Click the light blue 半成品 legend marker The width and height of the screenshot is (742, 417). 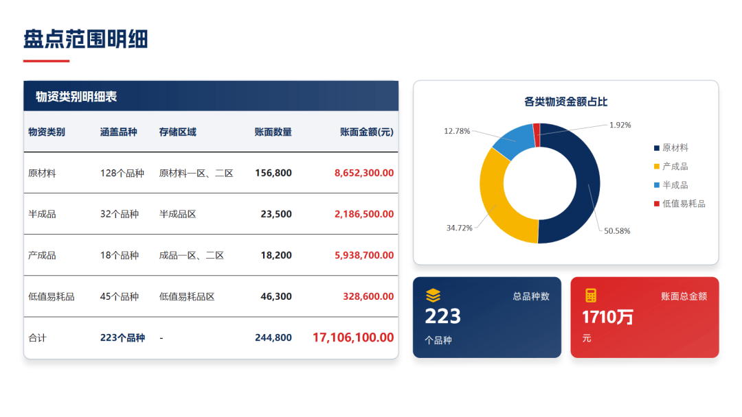coord(656,185)
